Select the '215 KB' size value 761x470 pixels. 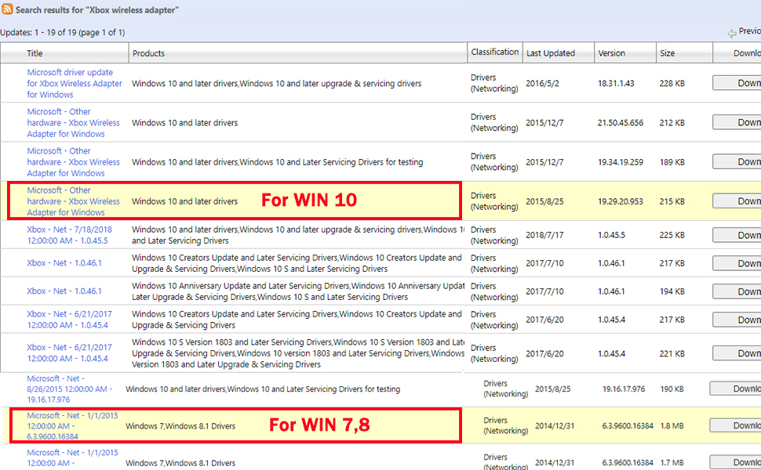click(672, 201)
